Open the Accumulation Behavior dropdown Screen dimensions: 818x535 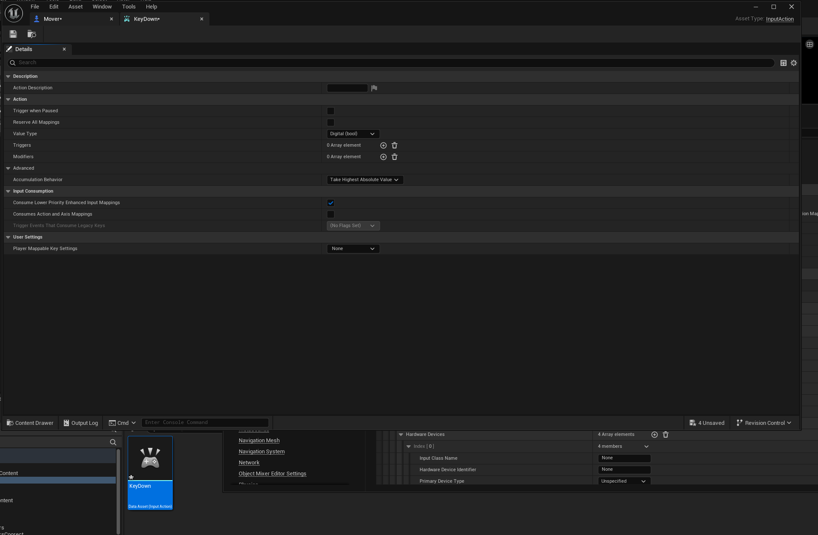[x=365, y=180]
